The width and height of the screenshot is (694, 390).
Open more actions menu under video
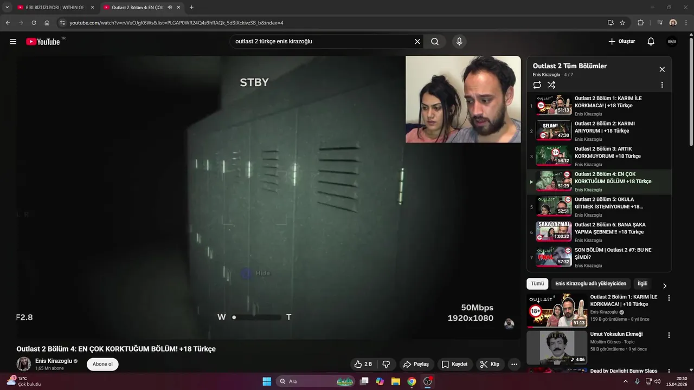click(x=515, y=364)
